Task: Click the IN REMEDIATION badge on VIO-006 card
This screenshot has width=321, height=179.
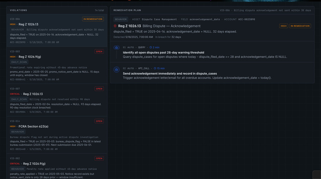Action: [93, 19]
